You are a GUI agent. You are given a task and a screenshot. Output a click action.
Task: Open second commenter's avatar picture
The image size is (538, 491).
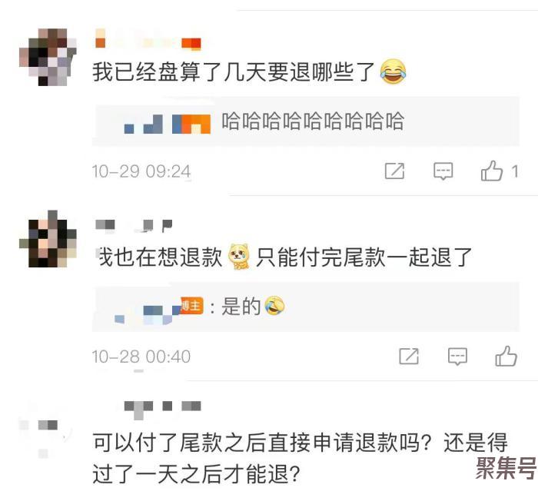(x=48, y=238)
